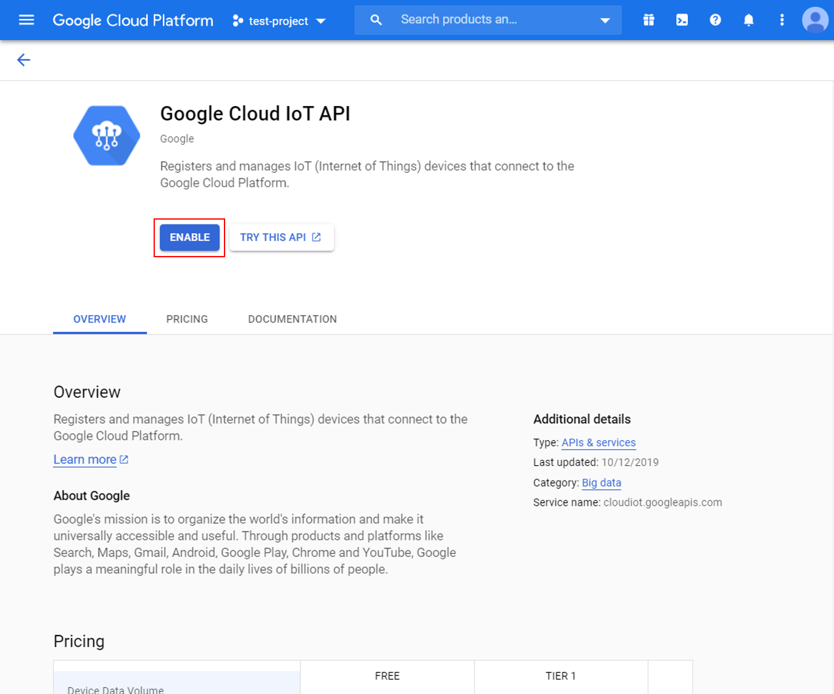The height and width of the screenshot is (694, 834).
Task: Switch to the Documentation tab
Action: tap(292, 319)
